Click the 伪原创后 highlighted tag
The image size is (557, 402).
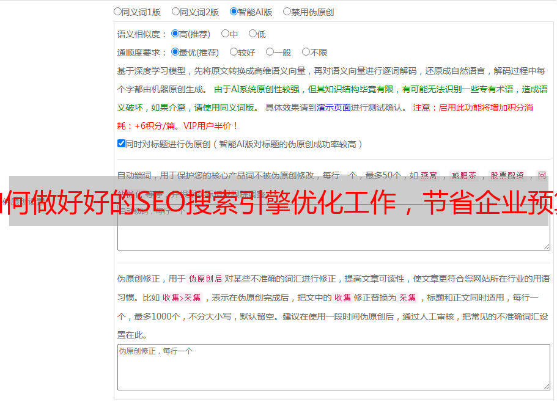[205, 279]
